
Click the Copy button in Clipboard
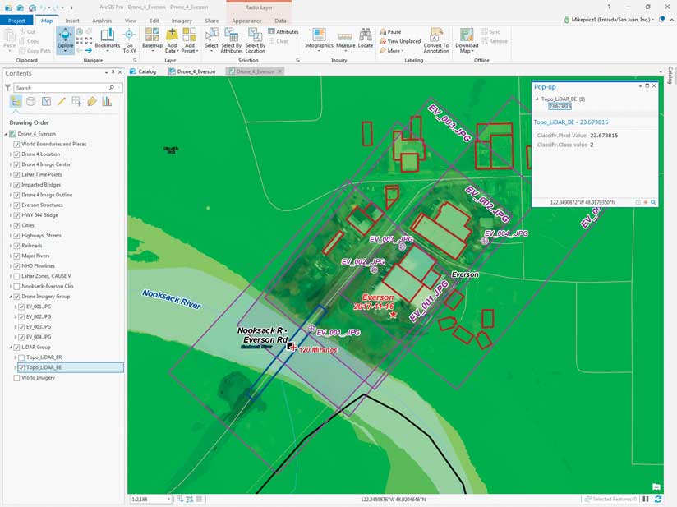[30, 41]
